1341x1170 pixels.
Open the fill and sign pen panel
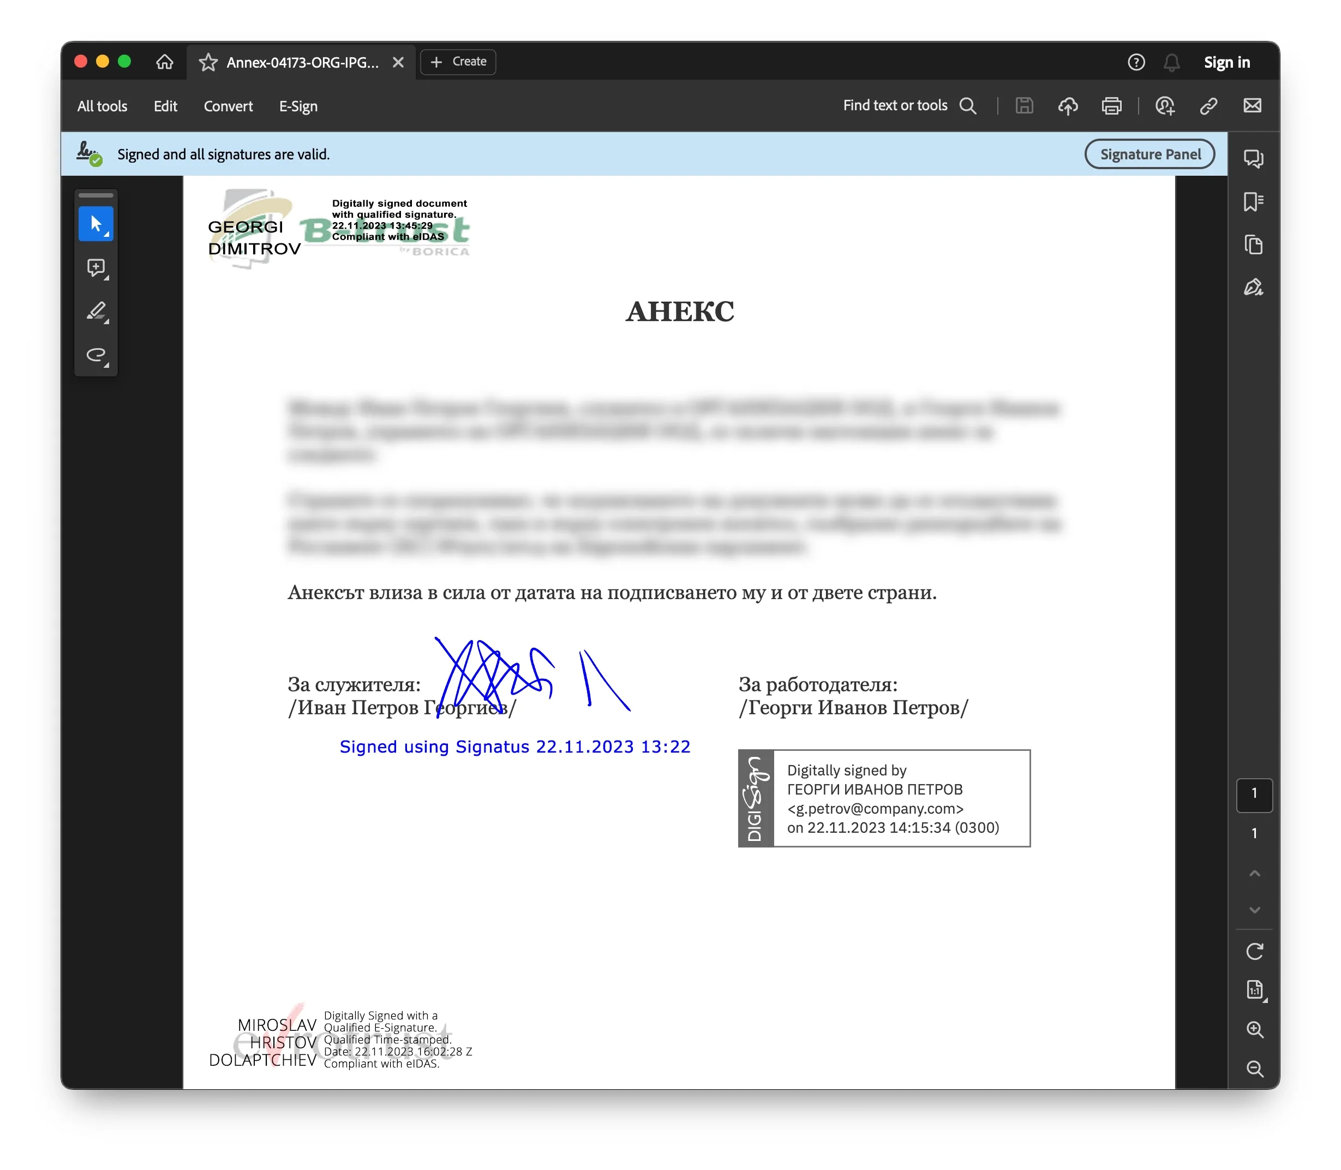pos(1254,288)
